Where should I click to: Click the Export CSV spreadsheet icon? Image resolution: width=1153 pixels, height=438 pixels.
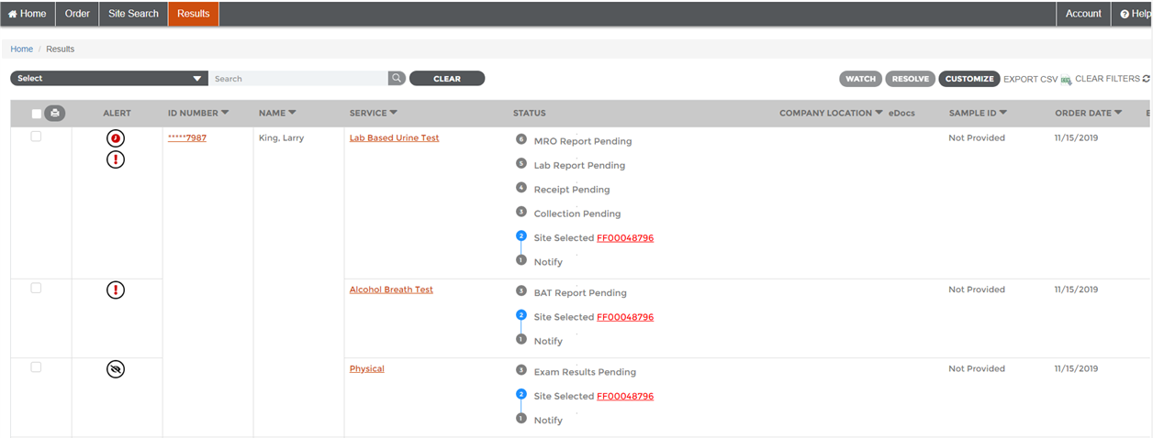pos(1066,80)
